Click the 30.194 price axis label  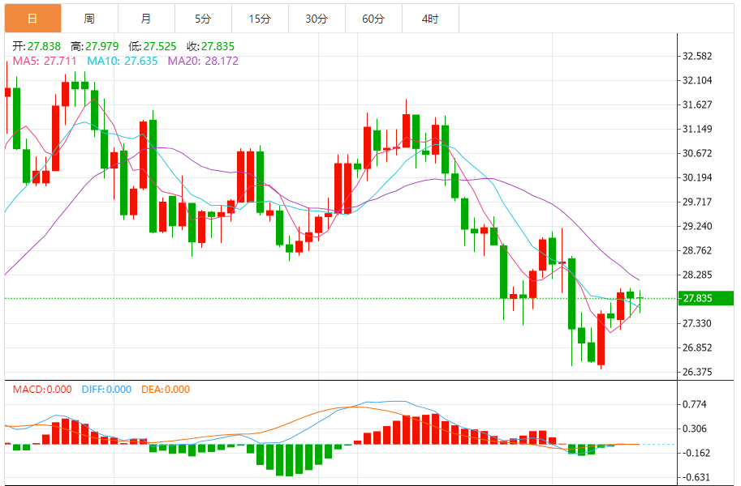697,177
